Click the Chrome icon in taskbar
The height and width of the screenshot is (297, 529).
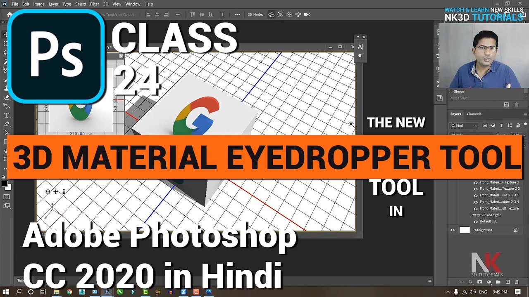(69, 292)
